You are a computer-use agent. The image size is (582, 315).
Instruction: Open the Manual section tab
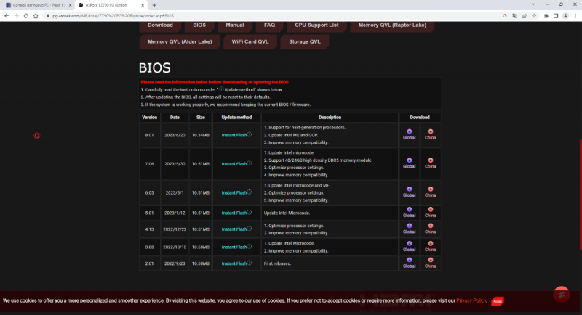235,25
